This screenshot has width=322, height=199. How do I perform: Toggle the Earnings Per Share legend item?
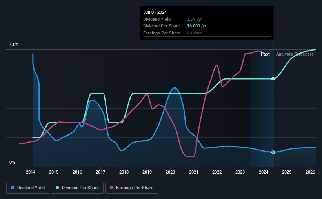131,188
